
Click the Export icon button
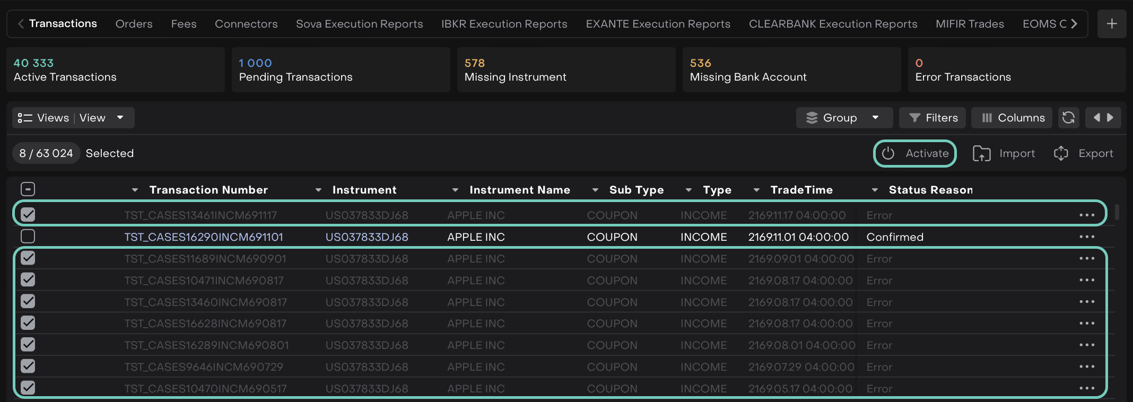pyautogui.click(x=1061, y=153)
